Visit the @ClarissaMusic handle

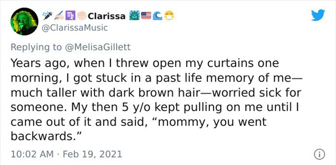point(74,28)
